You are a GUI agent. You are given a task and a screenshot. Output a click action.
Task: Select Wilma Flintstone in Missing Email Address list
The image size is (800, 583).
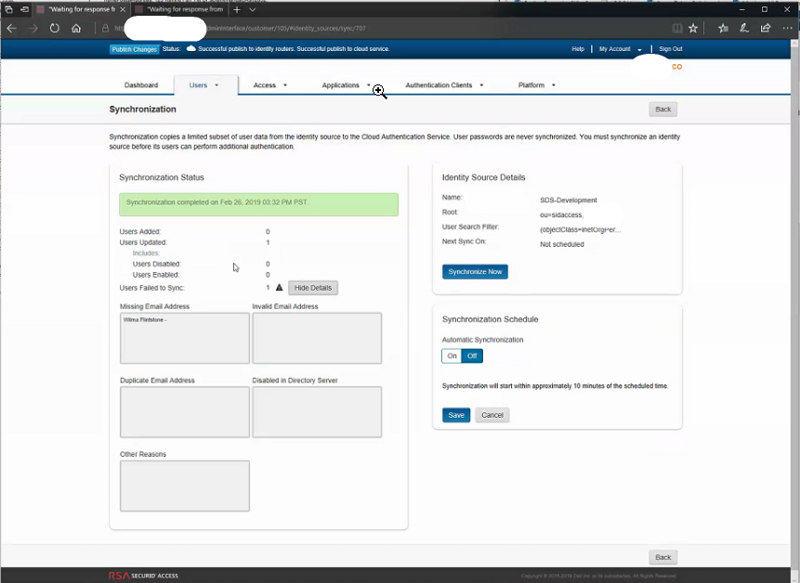(144, 320)
